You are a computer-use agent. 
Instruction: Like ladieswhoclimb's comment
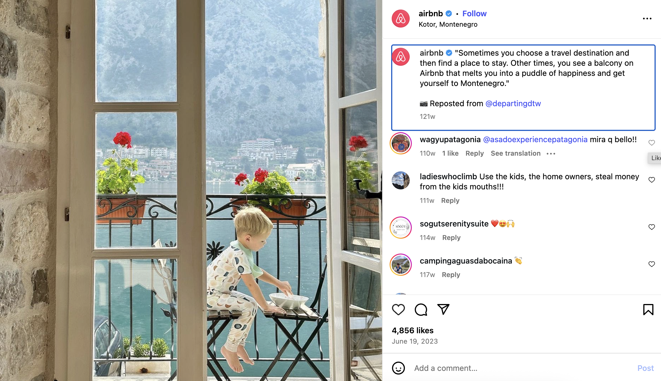click(651, 180)
